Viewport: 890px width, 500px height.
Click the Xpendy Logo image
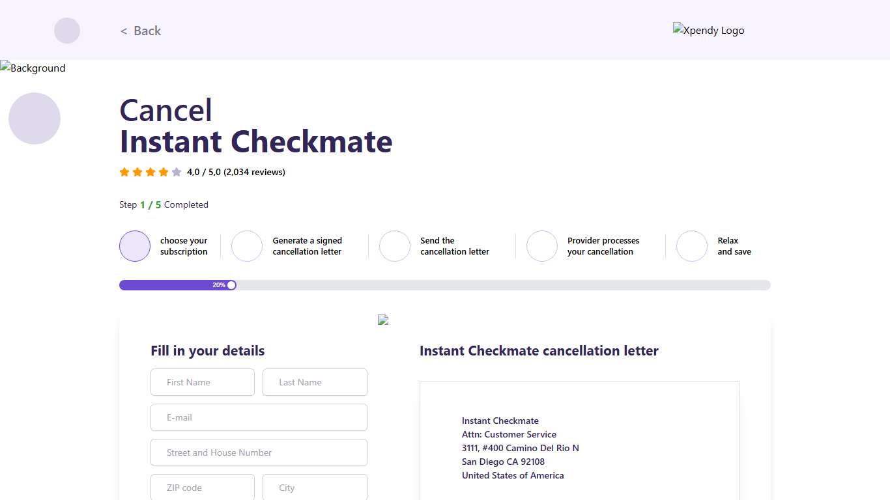(x=708, y=30)
